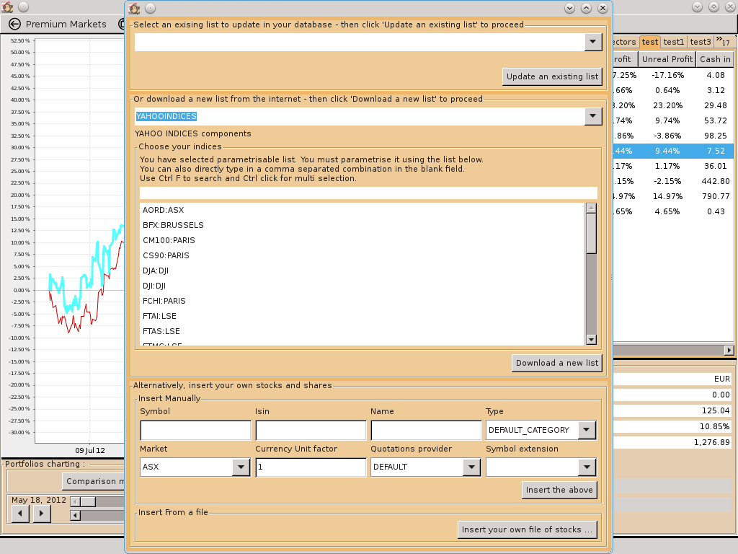Click the 442.80 cash in cell
This screenshot has width=738, height=554.
[715, 181]
